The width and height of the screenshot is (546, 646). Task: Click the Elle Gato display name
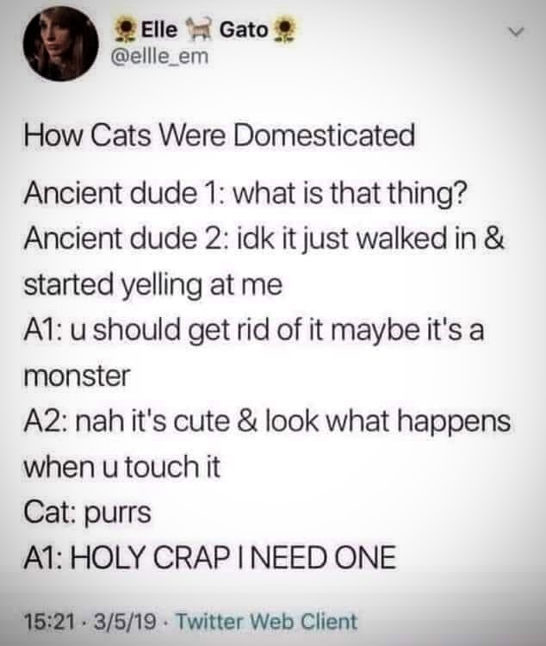[x=205, y=29]
